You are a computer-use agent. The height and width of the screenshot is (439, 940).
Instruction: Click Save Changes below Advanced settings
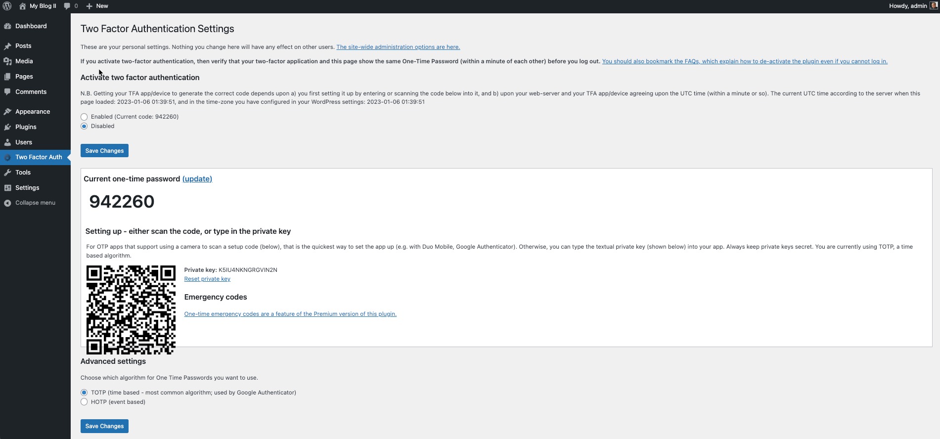104,426
